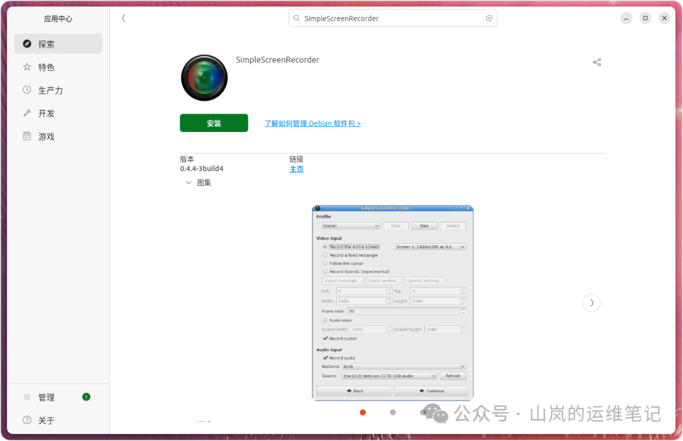Select the 开发 category icon
Viewport: 683px width, 441px height.
pos(26,113)
